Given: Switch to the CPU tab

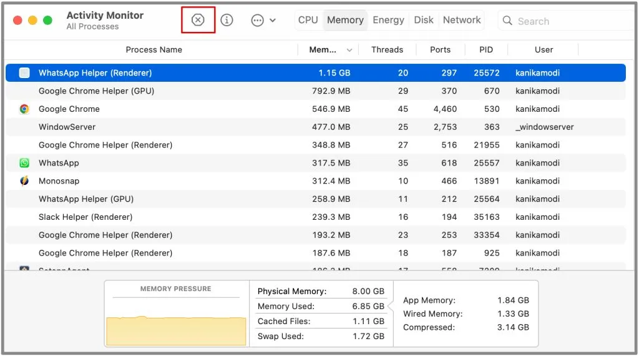Looking at the screenshot, I should point(308,20).
